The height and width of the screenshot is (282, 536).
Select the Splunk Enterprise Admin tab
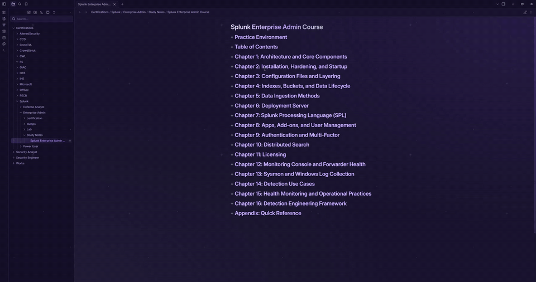pos(94,4)
